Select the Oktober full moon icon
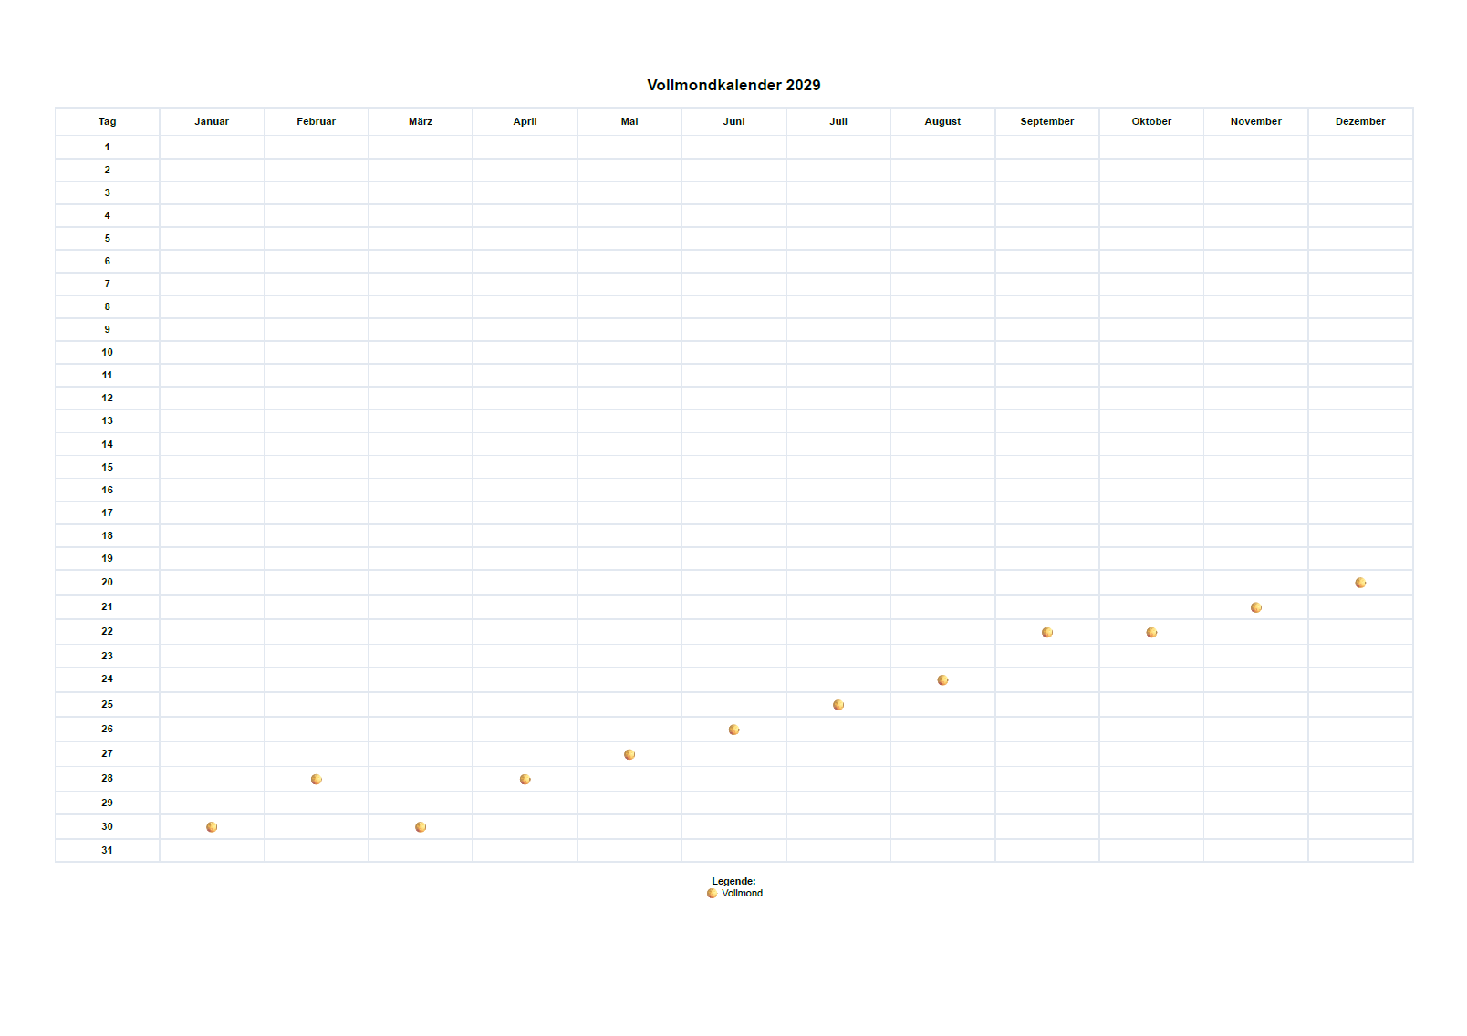The image size is (1467, 1036). (x=1152, y=632)
